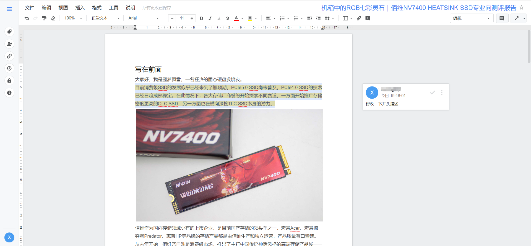Open the 格式 menu
This screenshot has width=531, height=246.
click(97, 8)
